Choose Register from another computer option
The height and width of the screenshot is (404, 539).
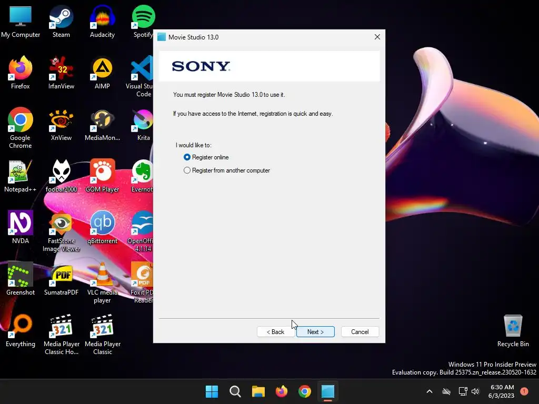(187, 170)
